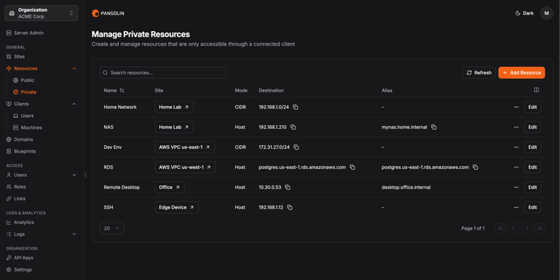Open the Organization ACME Corp. selector

[x=41, y=13]
